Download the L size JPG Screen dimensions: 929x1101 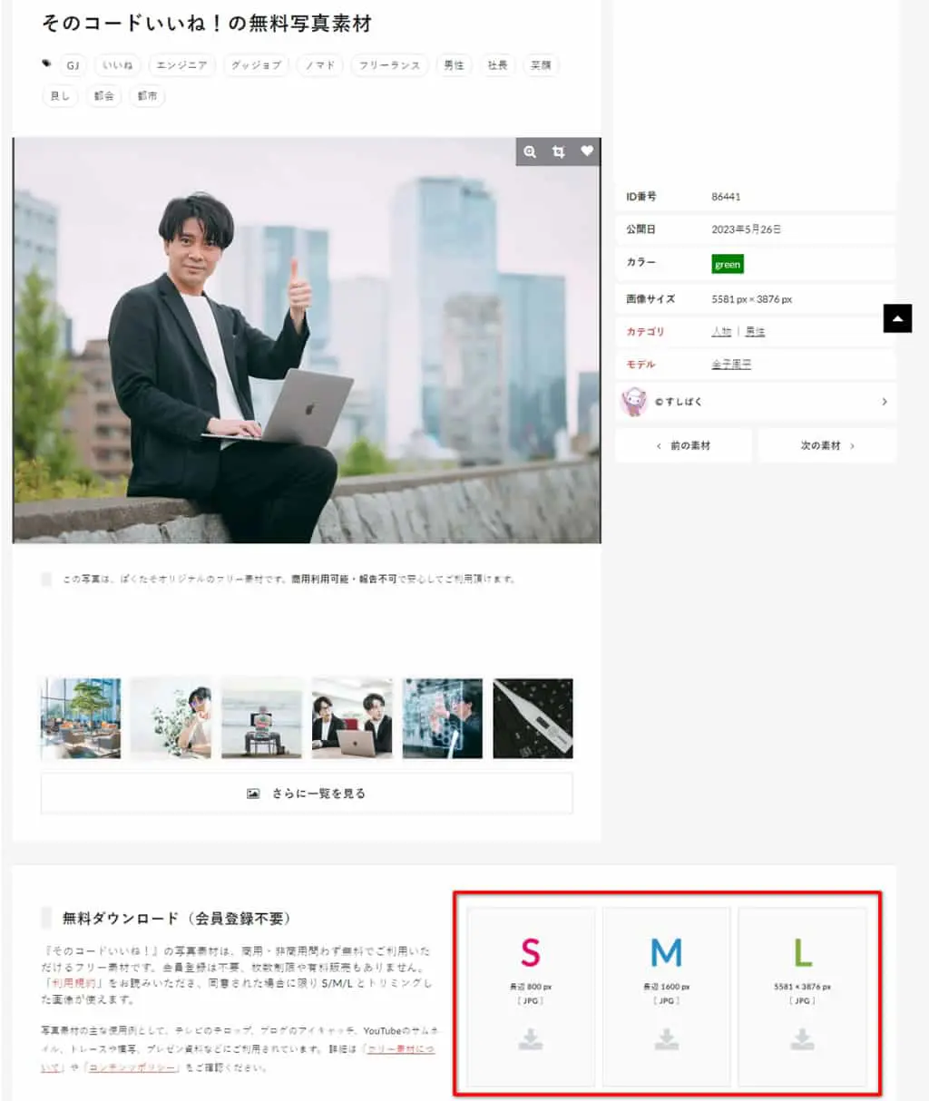click(802, 997)
